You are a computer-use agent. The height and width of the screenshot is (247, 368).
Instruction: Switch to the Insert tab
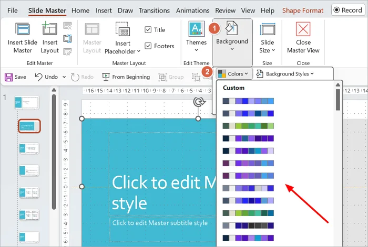104,10
